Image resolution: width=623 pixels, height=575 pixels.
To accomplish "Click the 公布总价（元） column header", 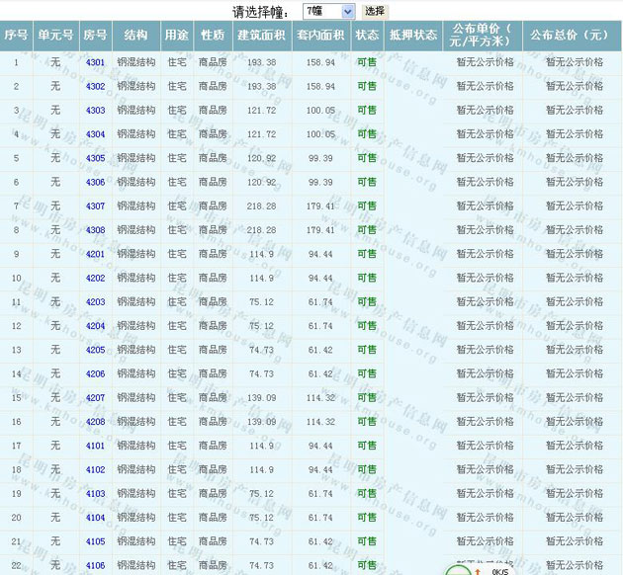I will click(569, 35).
